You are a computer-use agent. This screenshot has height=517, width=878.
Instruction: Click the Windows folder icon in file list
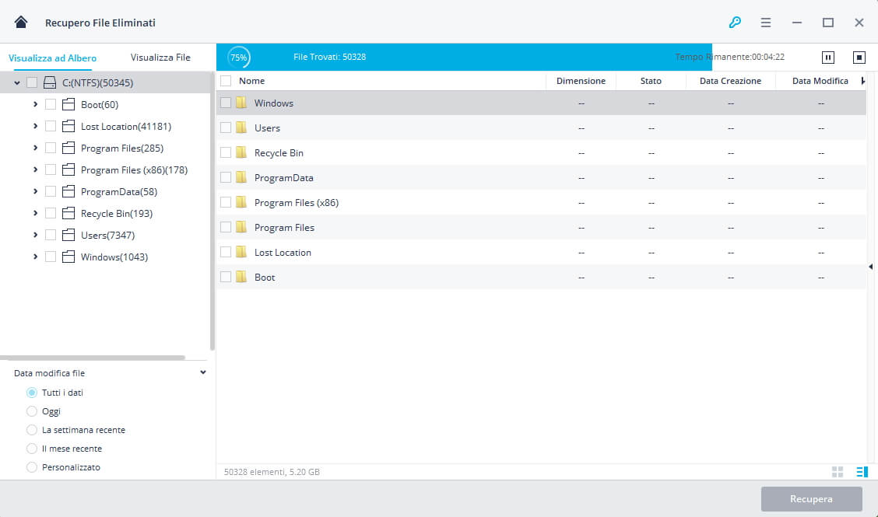[241, 103]
